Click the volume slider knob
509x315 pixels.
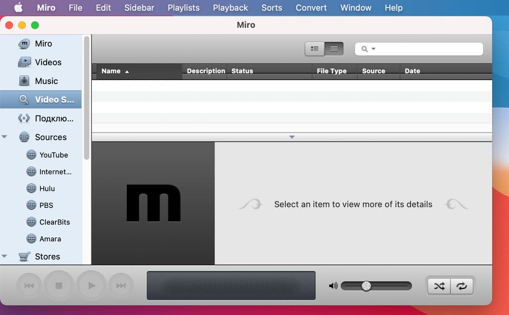pyautogui.click(x=366, y=286)
